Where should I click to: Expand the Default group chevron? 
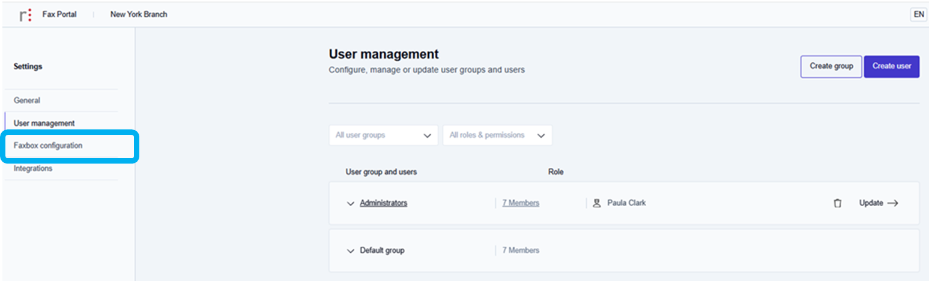tap(351, 251)
